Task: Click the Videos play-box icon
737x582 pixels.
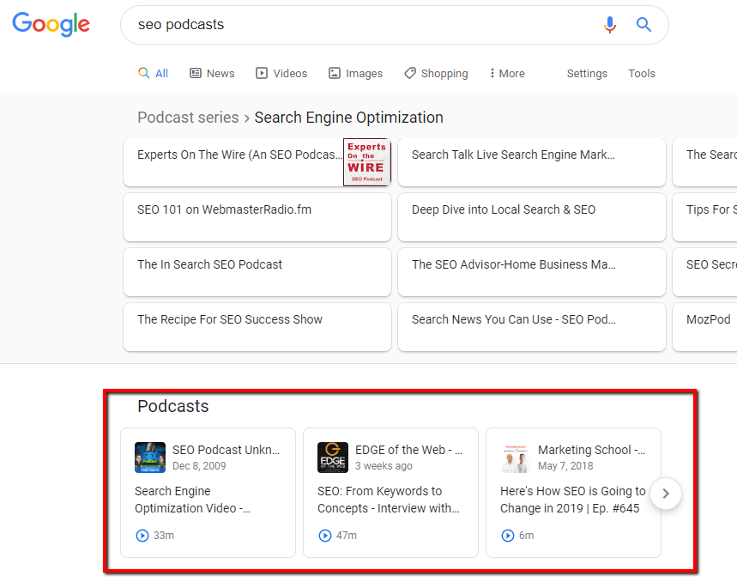Action: click(262, 73)
